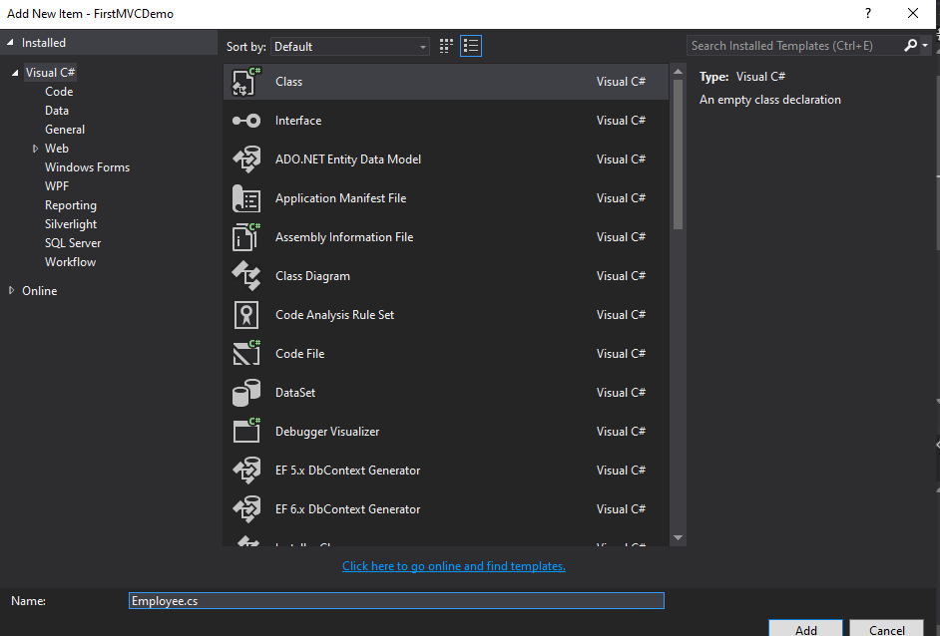Choose the Code Analysis Rule Set icon
Viewport: 940px width, 636px height.
[246, 315]
